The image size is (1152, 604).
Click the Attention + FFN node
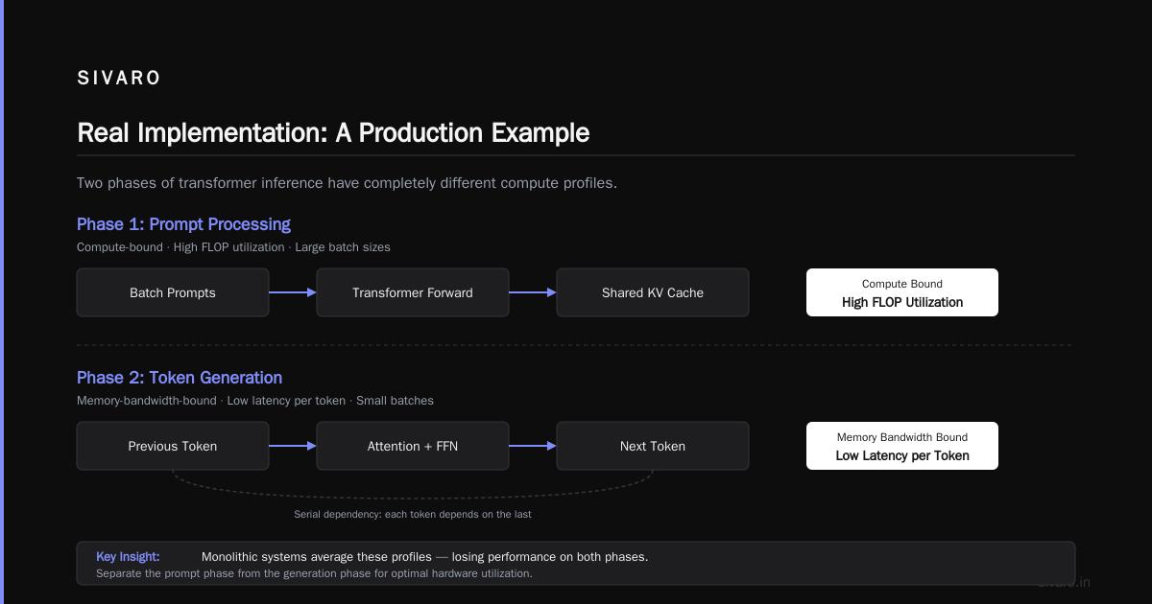(x=413, y=446)
